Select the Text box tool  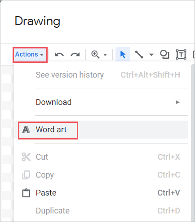pos(181,54)
